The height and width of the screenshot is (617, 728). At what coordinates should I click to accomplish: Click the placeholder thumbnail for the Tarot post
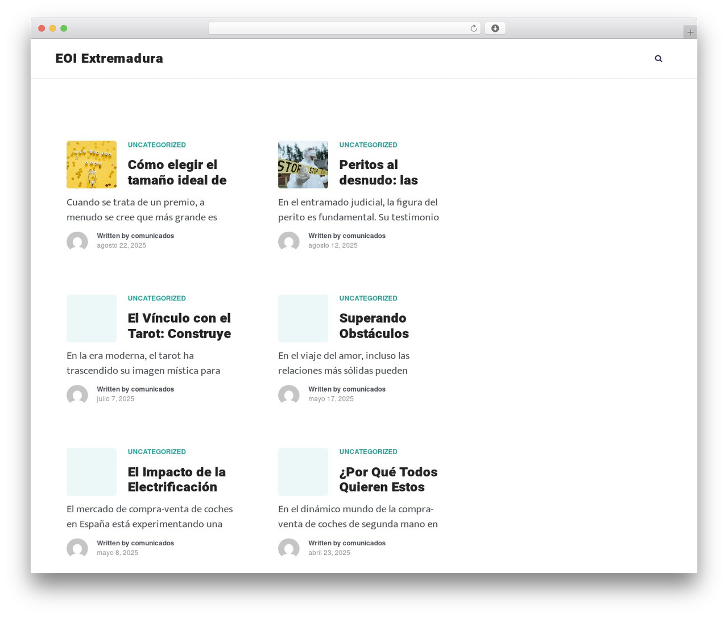pos(92,318)
